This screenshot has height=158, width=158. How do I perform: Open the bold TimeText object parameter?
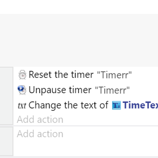pos(140,105)
